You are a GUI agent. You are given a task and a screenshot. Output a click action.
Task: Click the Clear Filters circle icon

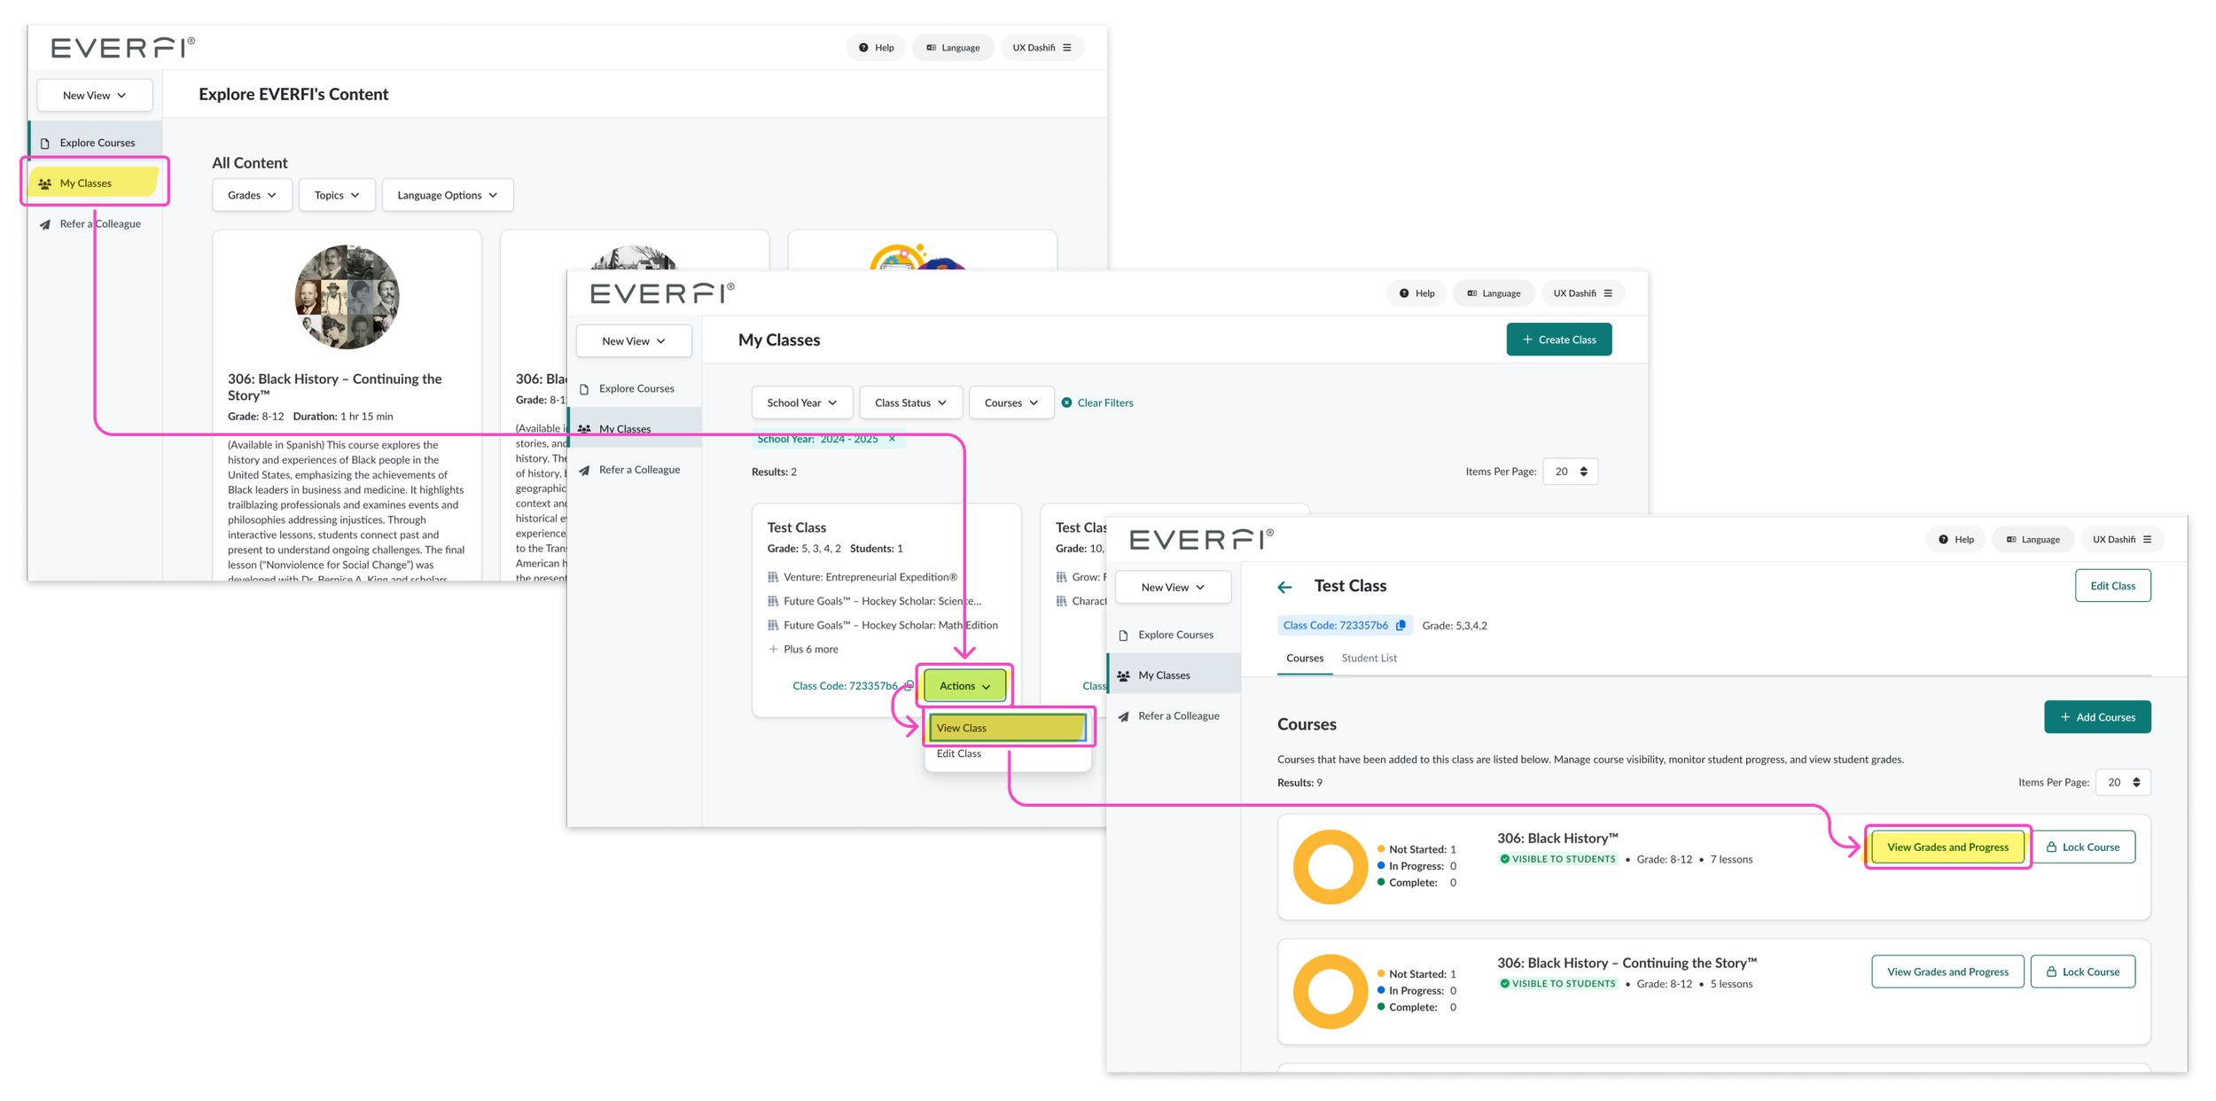[1067, 402]
